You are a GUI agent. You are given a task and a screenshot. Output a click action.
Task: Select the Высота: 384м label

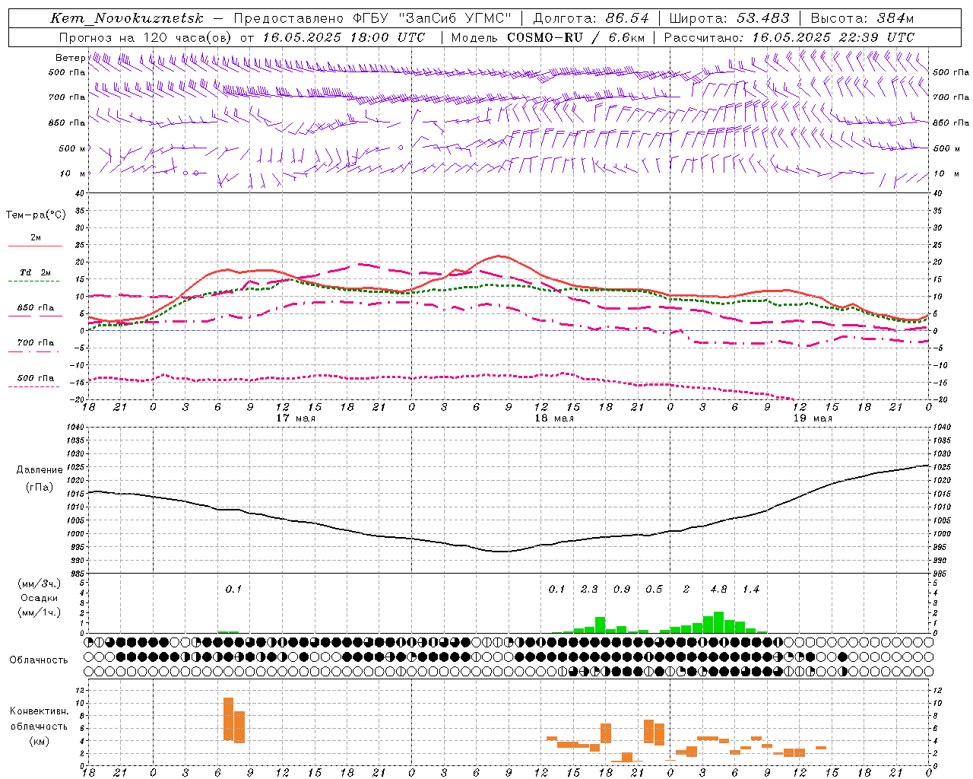[x=862, y=18]
